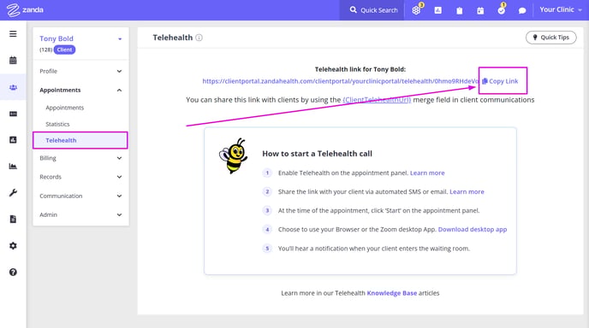Open the top bar icon with badge 3
The height and width of the screenshot is (328, 589).
[x=416, y=10]
